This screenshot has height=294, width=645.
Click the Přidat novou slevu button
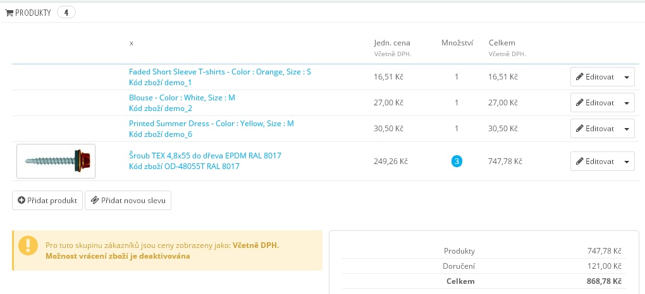[128, 201]
